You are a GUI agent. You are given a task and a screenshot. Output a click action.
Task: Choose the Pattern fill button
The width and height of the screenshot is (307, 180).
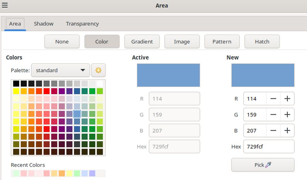222,42
